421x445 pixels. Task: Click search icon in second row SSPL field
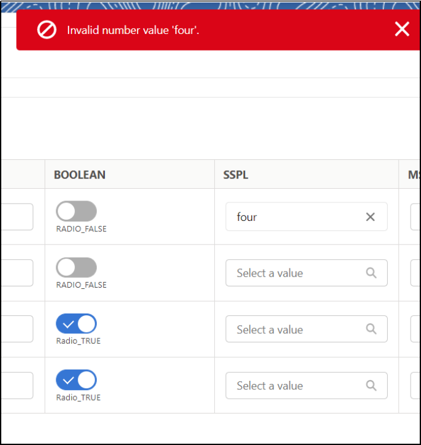point(371,273)
